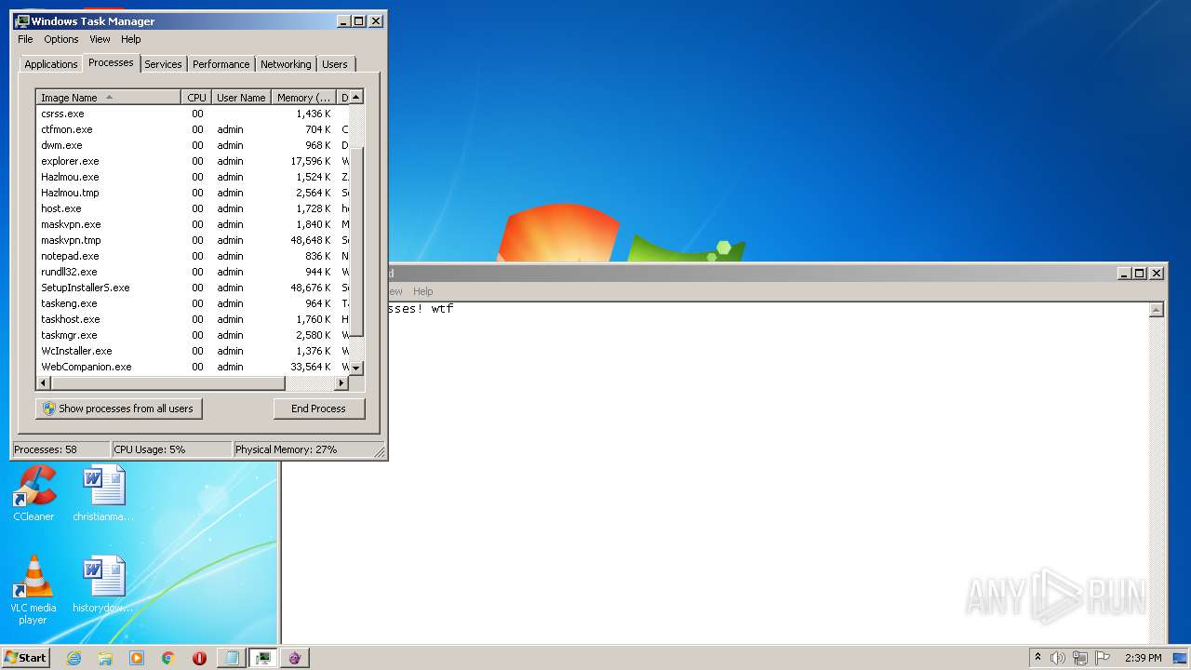Viewport: 1191px width, 670px height.
Task: Select the notepad.exe process
Action: 193,256
